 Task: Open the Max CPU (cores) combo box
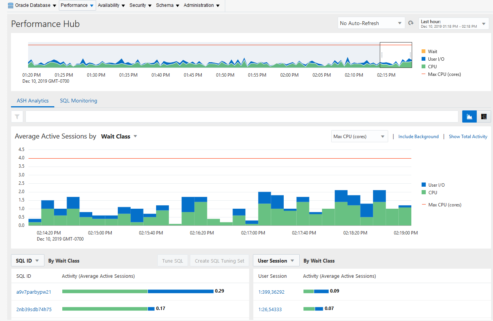click(x=359, y=136)
